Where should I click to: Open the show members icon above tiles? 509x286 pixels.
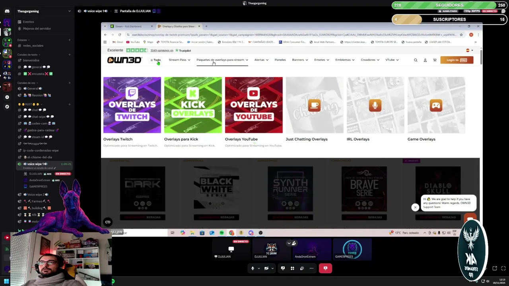[x=291, y=243]
